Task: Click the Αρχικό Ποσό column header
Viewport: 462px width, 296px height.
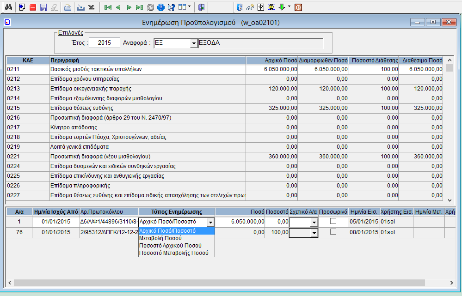Action: [x=272, y=60]
